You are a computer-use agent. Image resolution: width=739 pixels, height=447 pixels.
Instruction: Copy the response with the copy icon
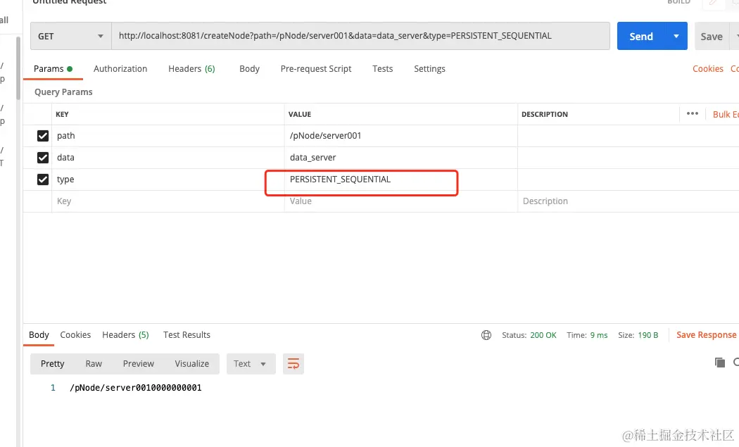click(x=720, y=362)
